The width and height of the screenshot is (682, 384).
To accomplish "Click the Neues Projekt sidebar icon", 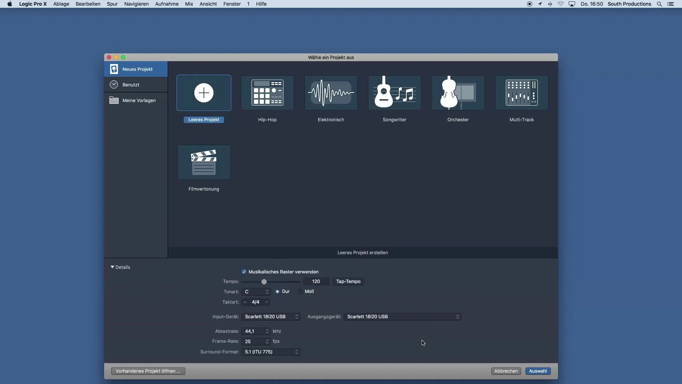I will pos(114,69).
